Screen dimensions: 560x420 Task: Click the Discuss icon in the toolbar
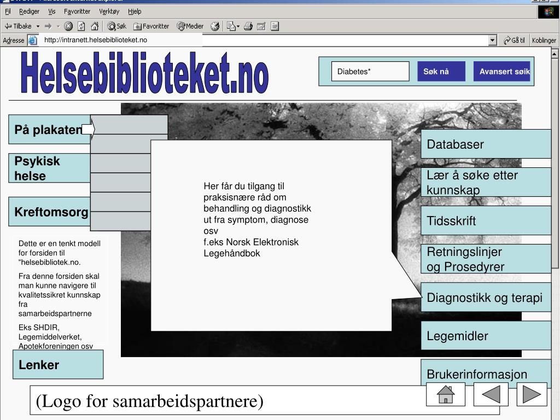coord(275,26)
